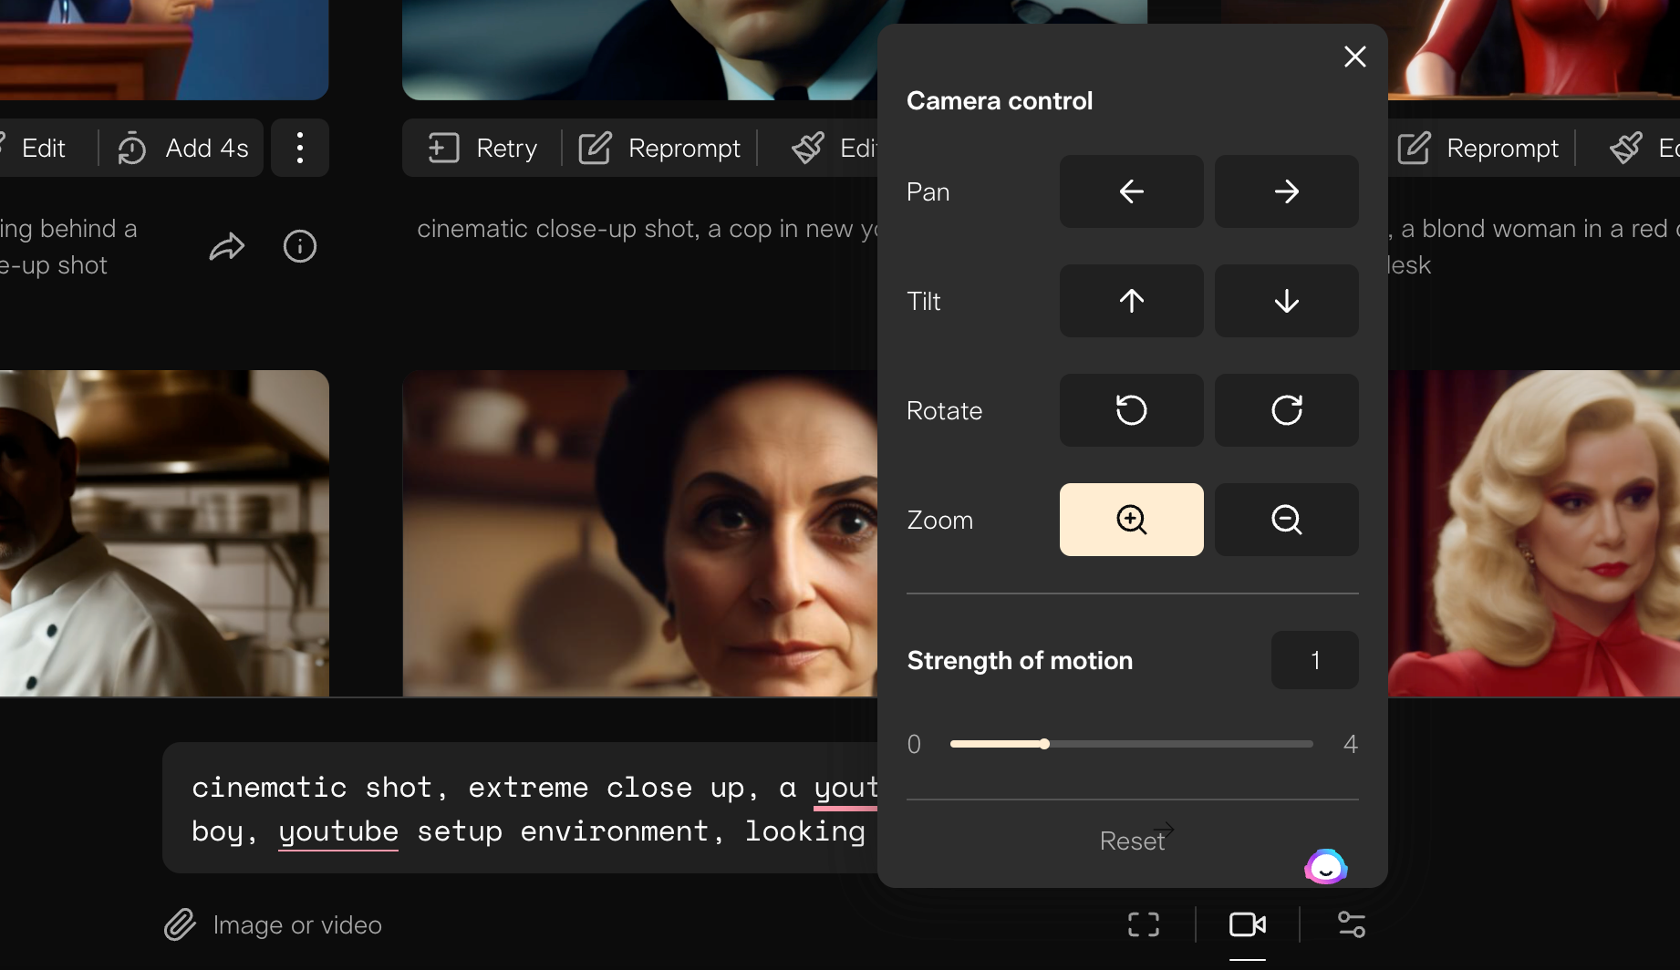Retry the cop video generation
This screenshot has width=1680, height=970.
483,148
